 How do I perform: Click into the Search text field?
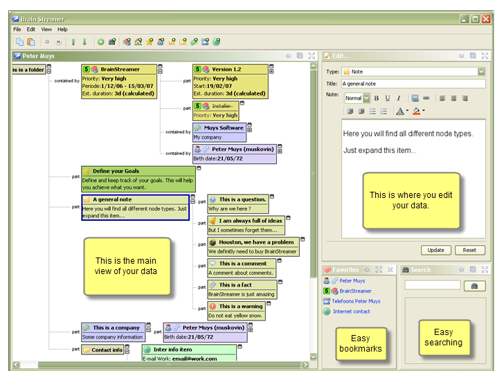click(433, 285)
